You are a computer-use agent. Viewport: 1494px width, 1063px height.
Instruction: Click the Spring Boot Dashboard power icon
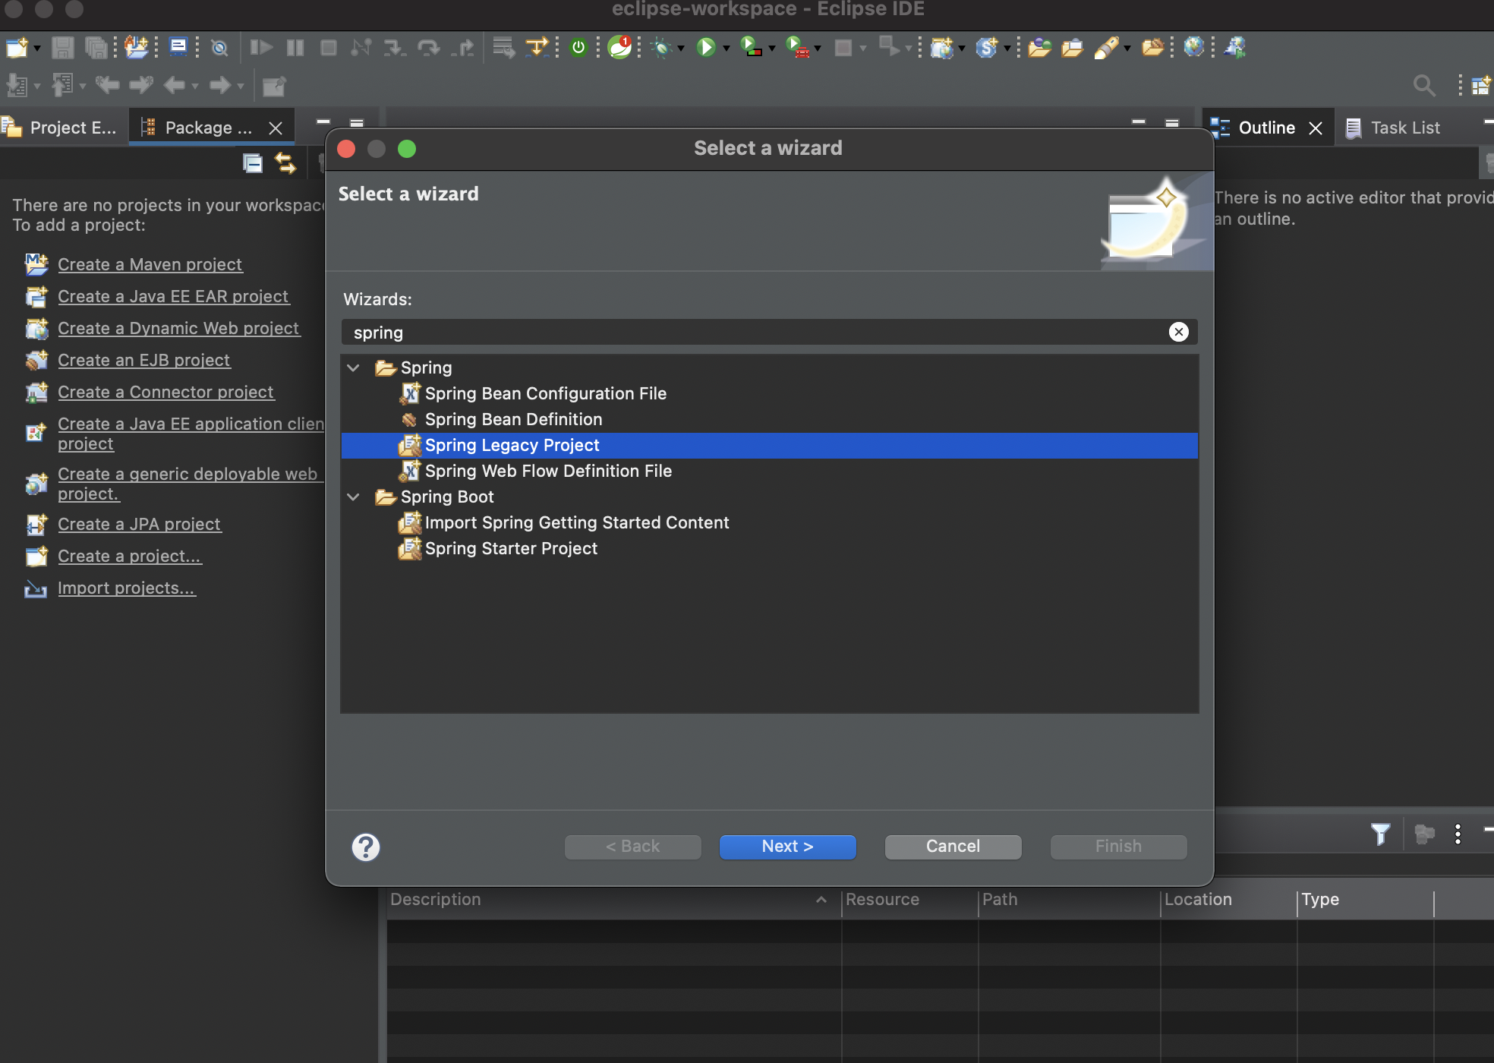pos(578,48)
